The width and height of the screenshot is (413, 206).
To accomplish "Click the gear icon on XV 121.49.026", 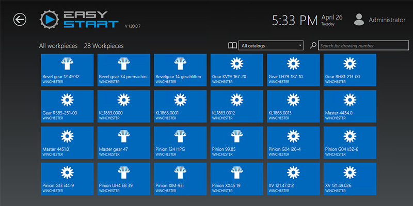I will coord(350,173).
